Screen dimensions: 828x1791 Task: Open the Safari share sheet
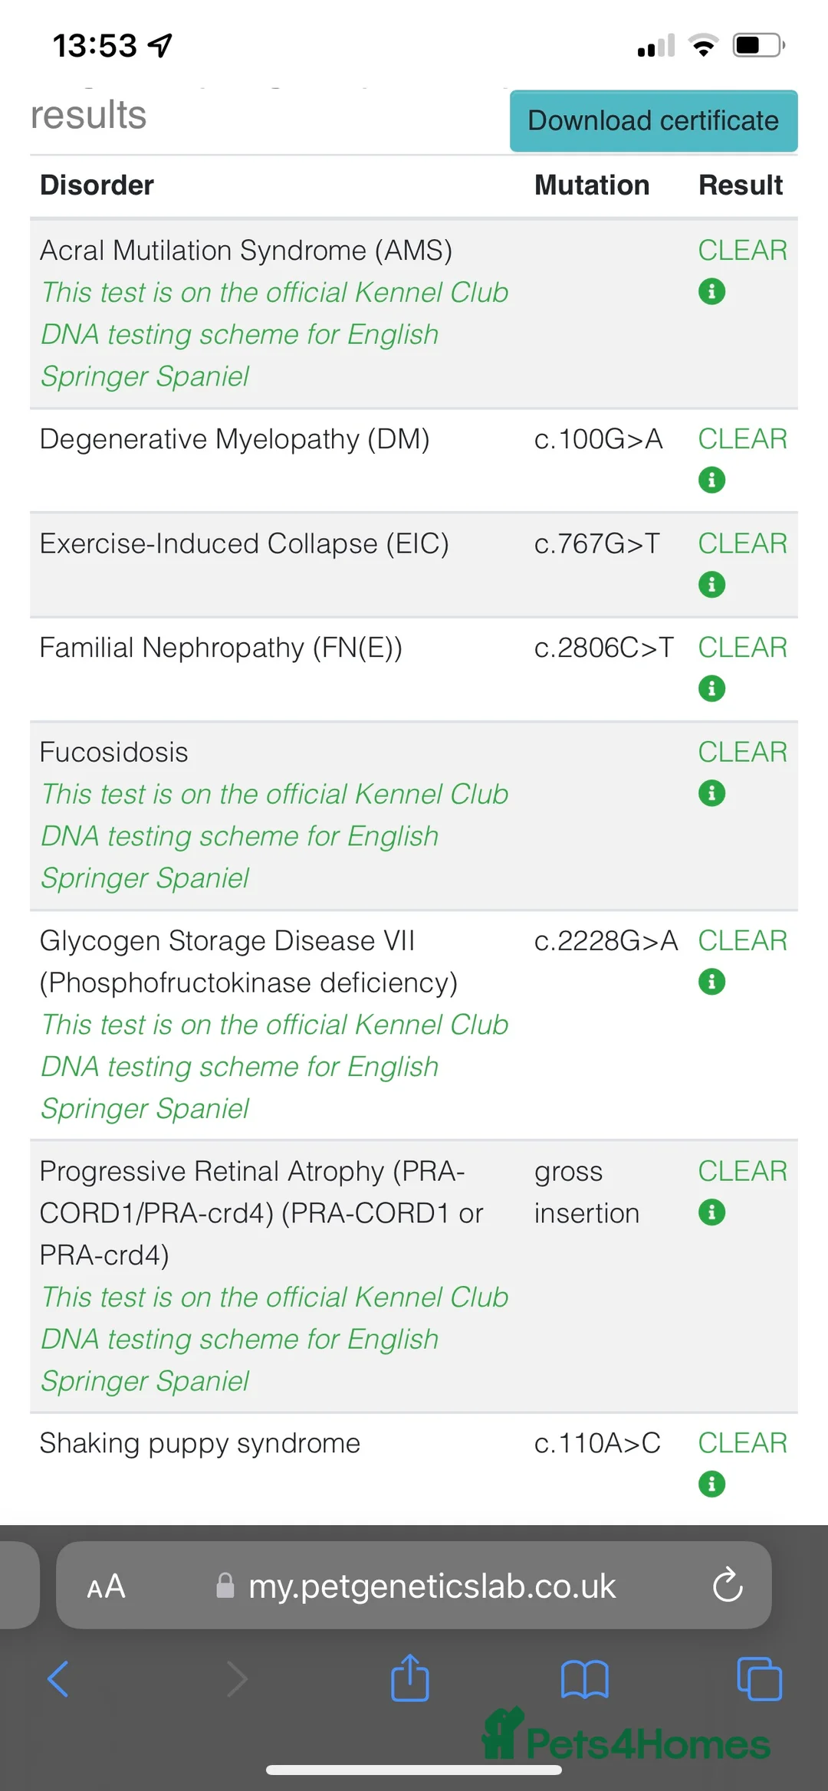click(410, 1678)
